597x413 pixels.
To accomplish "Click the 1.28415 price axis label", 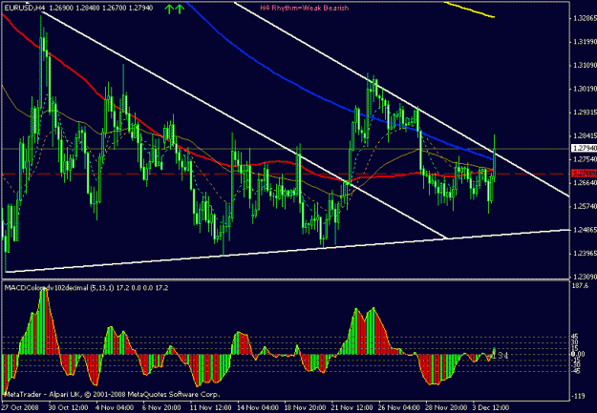I will click(585, 135).
